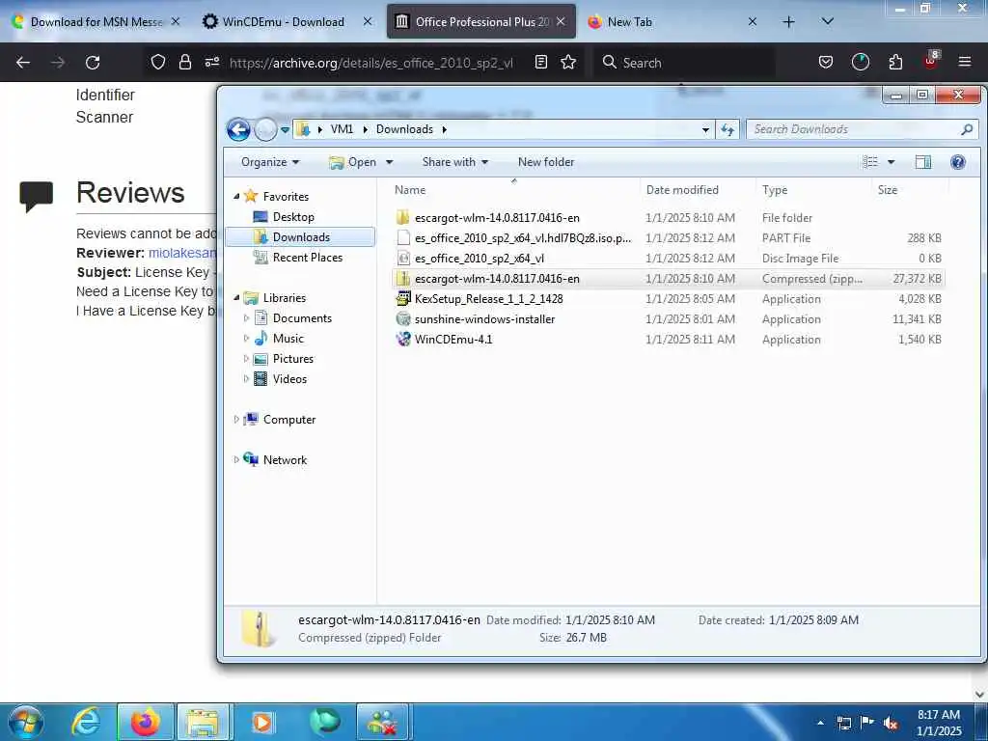Image resolution: width=988 pixels, height=741 pixels.
Task: Open Windows Explorer taskbar icon
Action: click(x=204, y=722)
